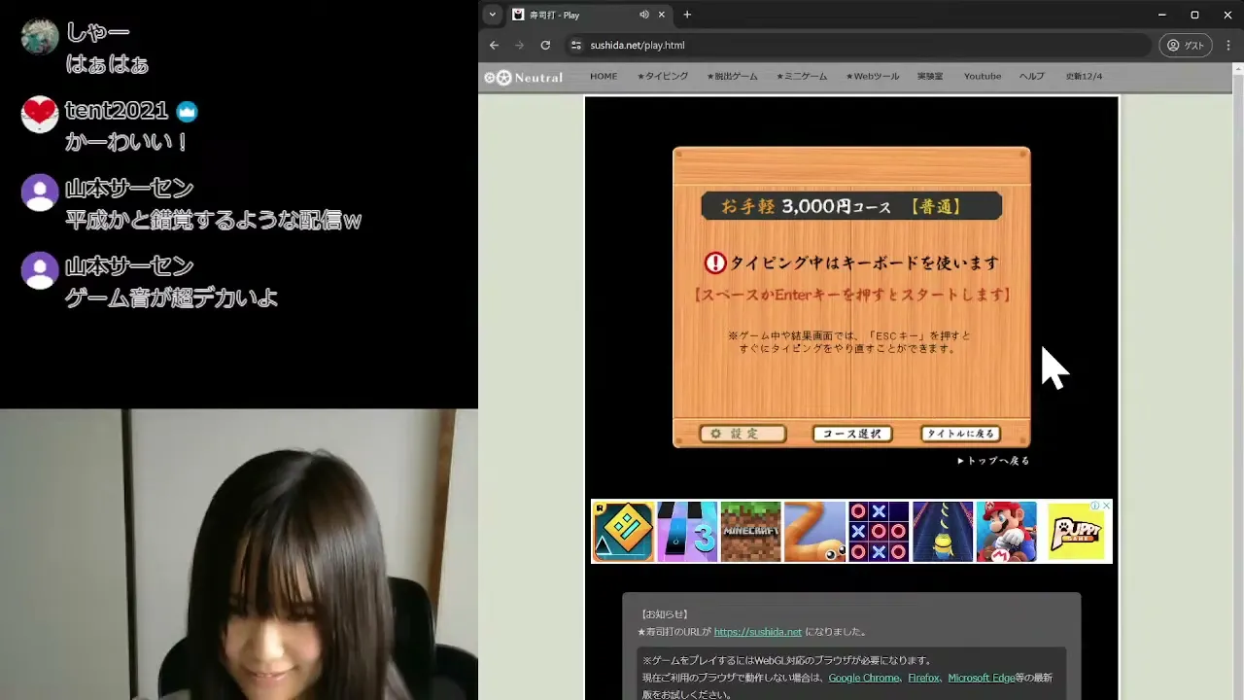This screenshot has width=1244, height=700.
Task: Open the HOME menu item
Action: coord(604,76)
